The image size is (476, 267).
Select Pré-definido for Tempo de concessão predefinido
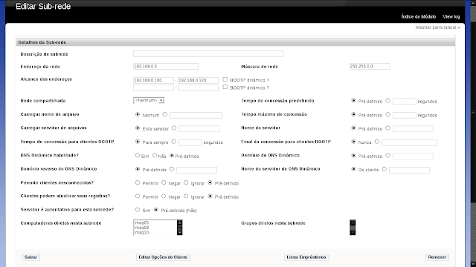click(353, 101)
